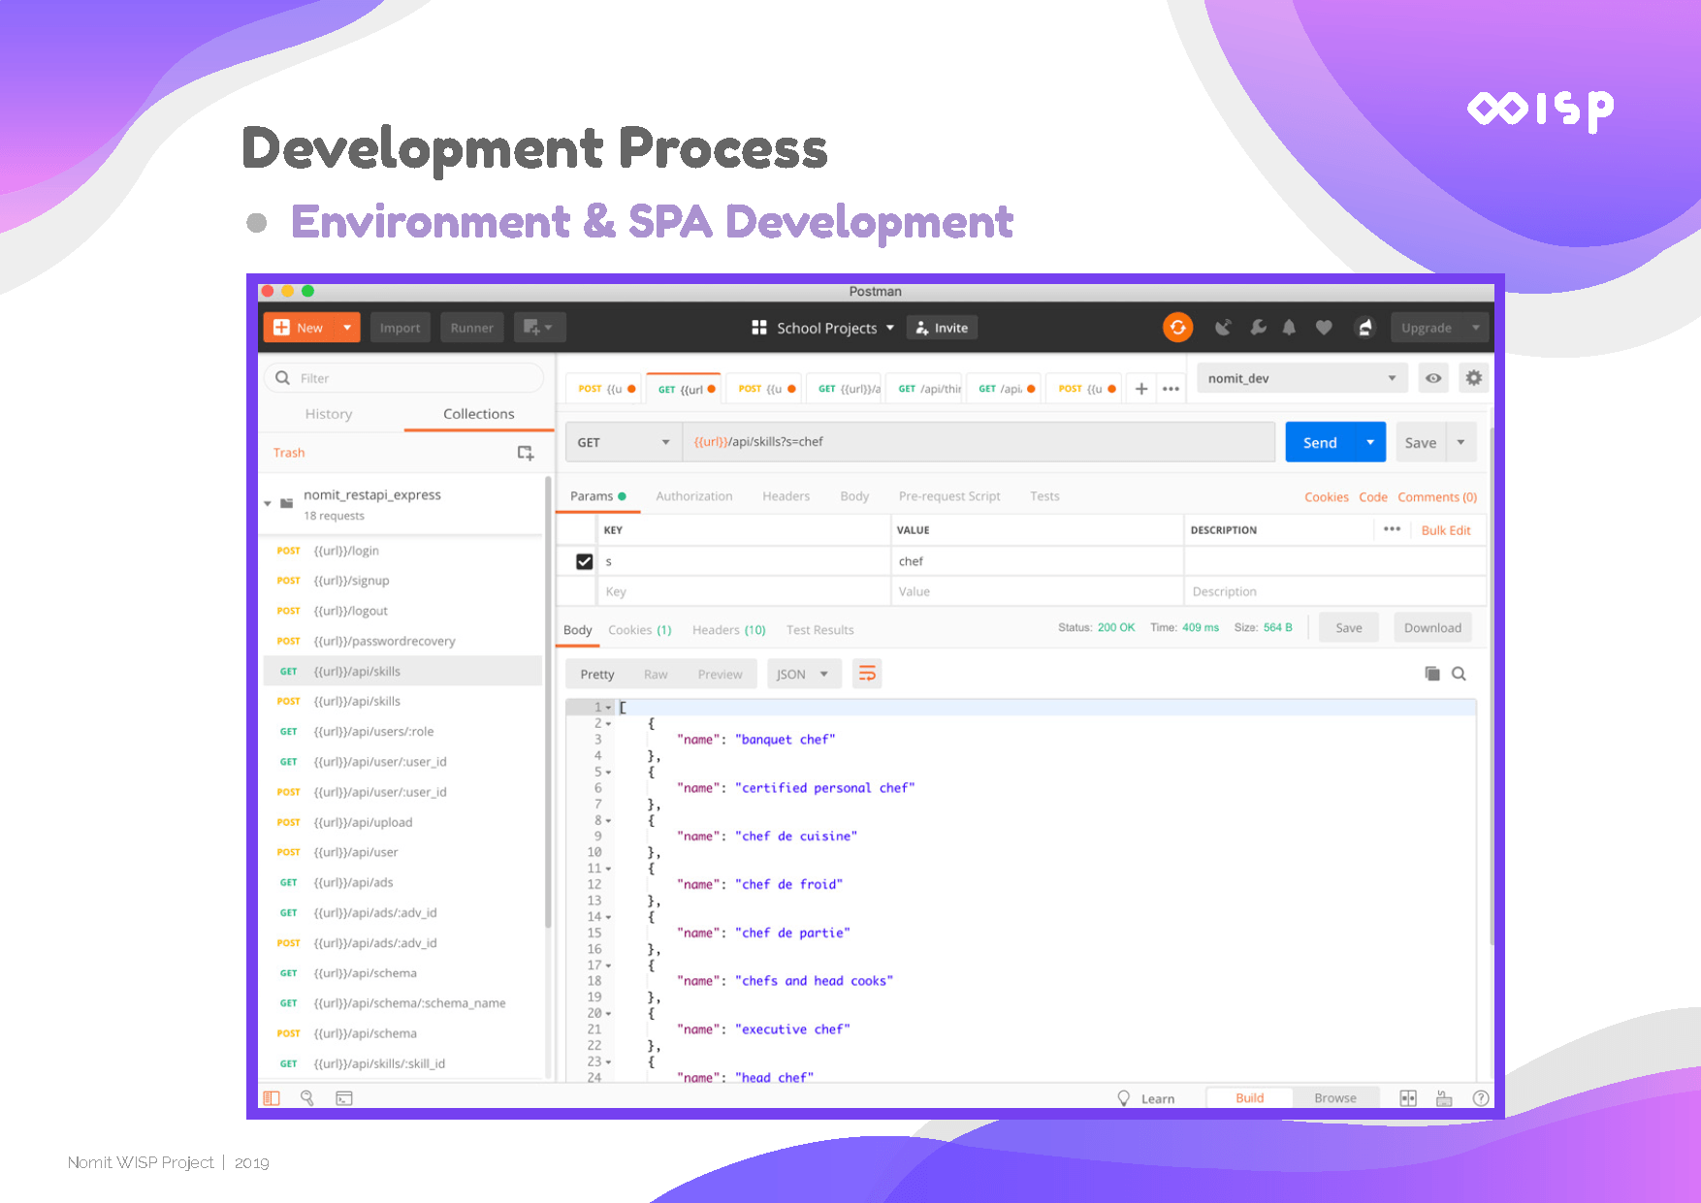1701x1203 pixels.
Task: Switch to Browse mode in bottom toggle
Action: click(1334, 1098)
